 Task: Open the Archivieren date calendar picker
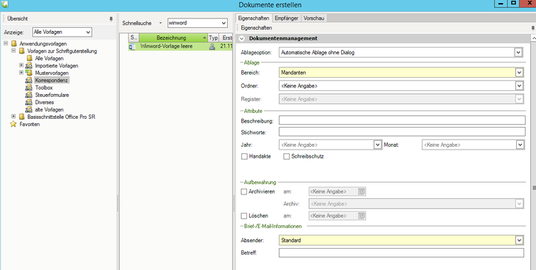[x=362, y=191]
